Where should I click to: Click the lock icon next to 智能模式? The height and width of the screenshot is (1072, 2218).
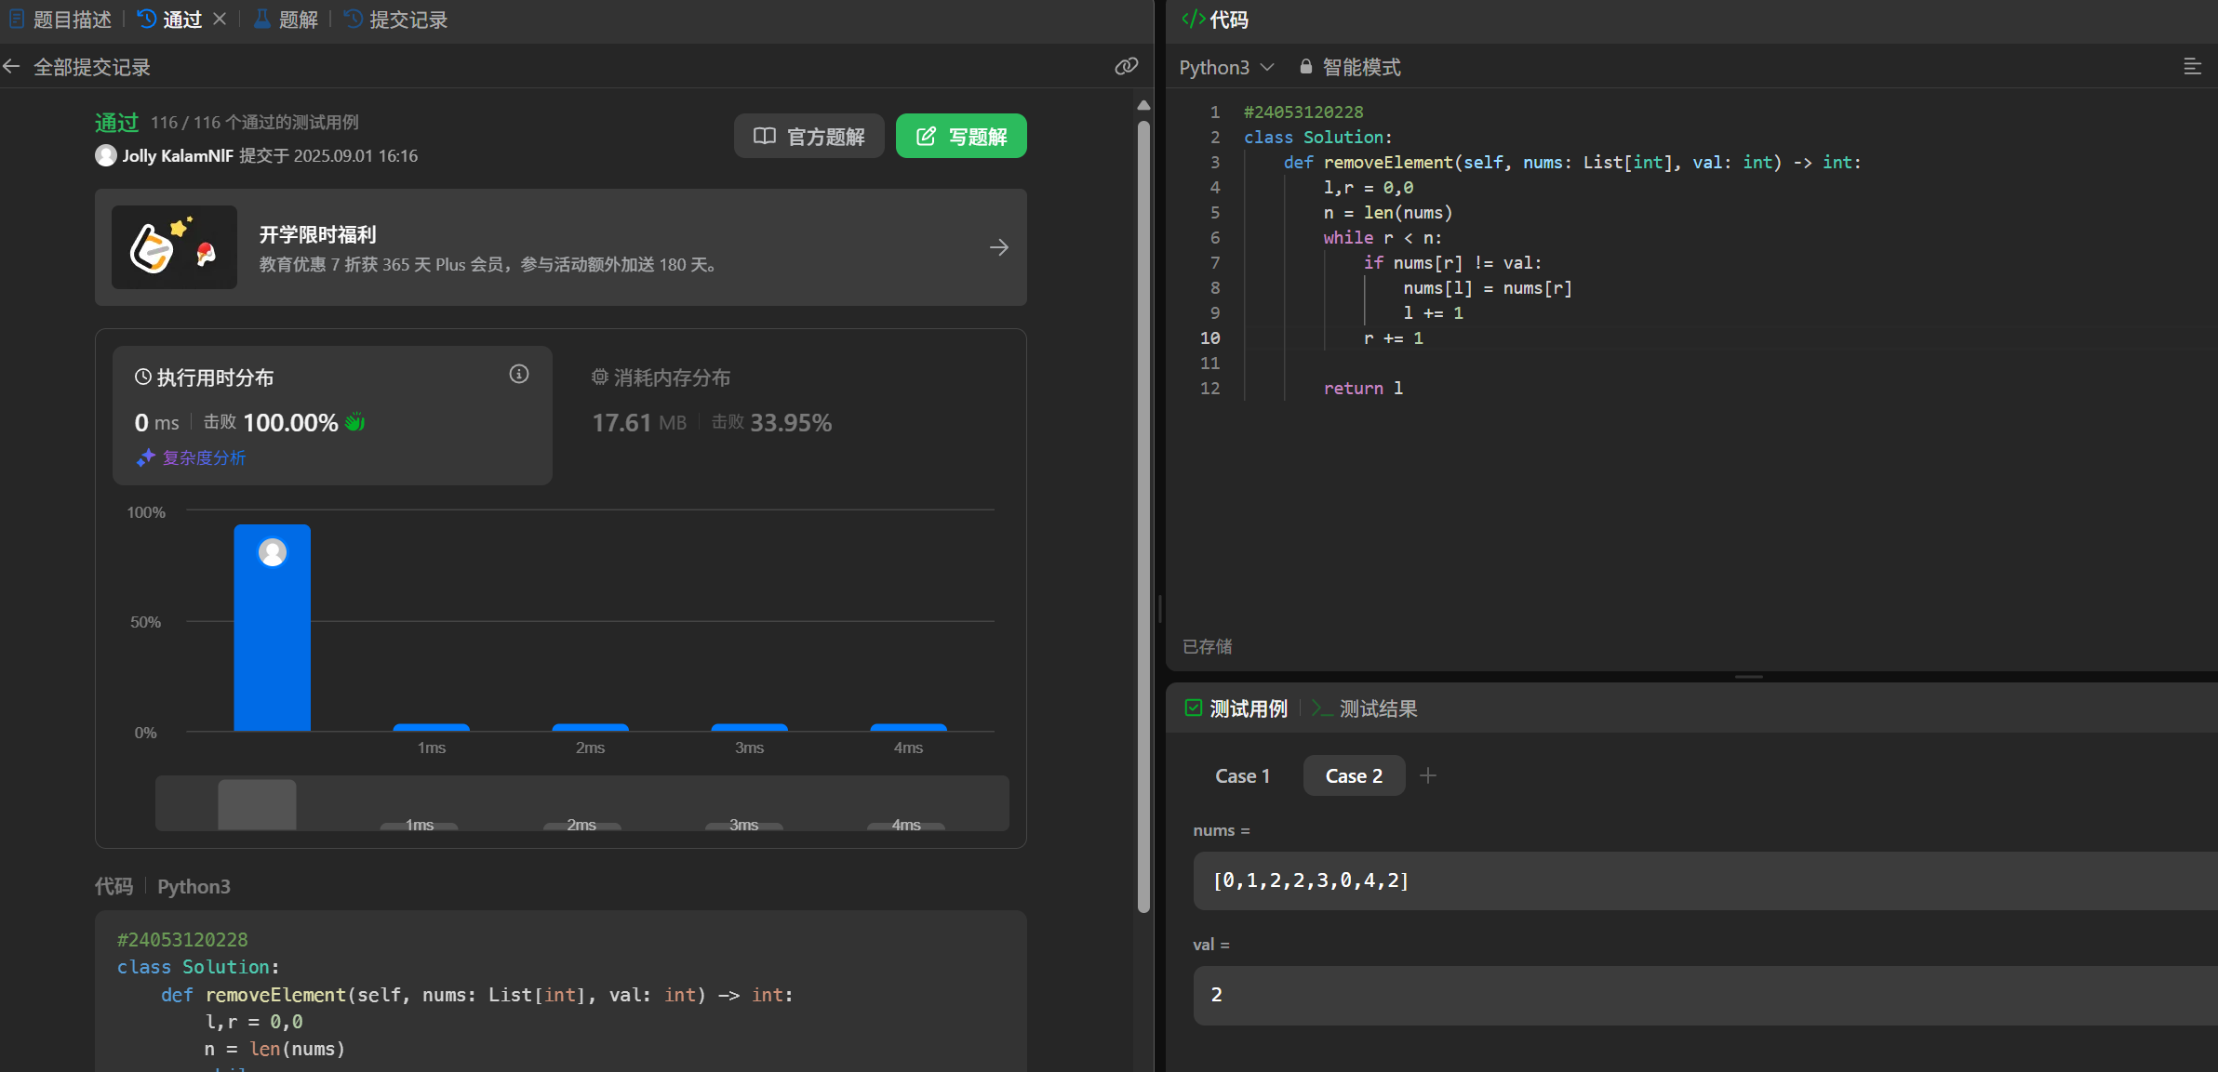pos(1305,67)
